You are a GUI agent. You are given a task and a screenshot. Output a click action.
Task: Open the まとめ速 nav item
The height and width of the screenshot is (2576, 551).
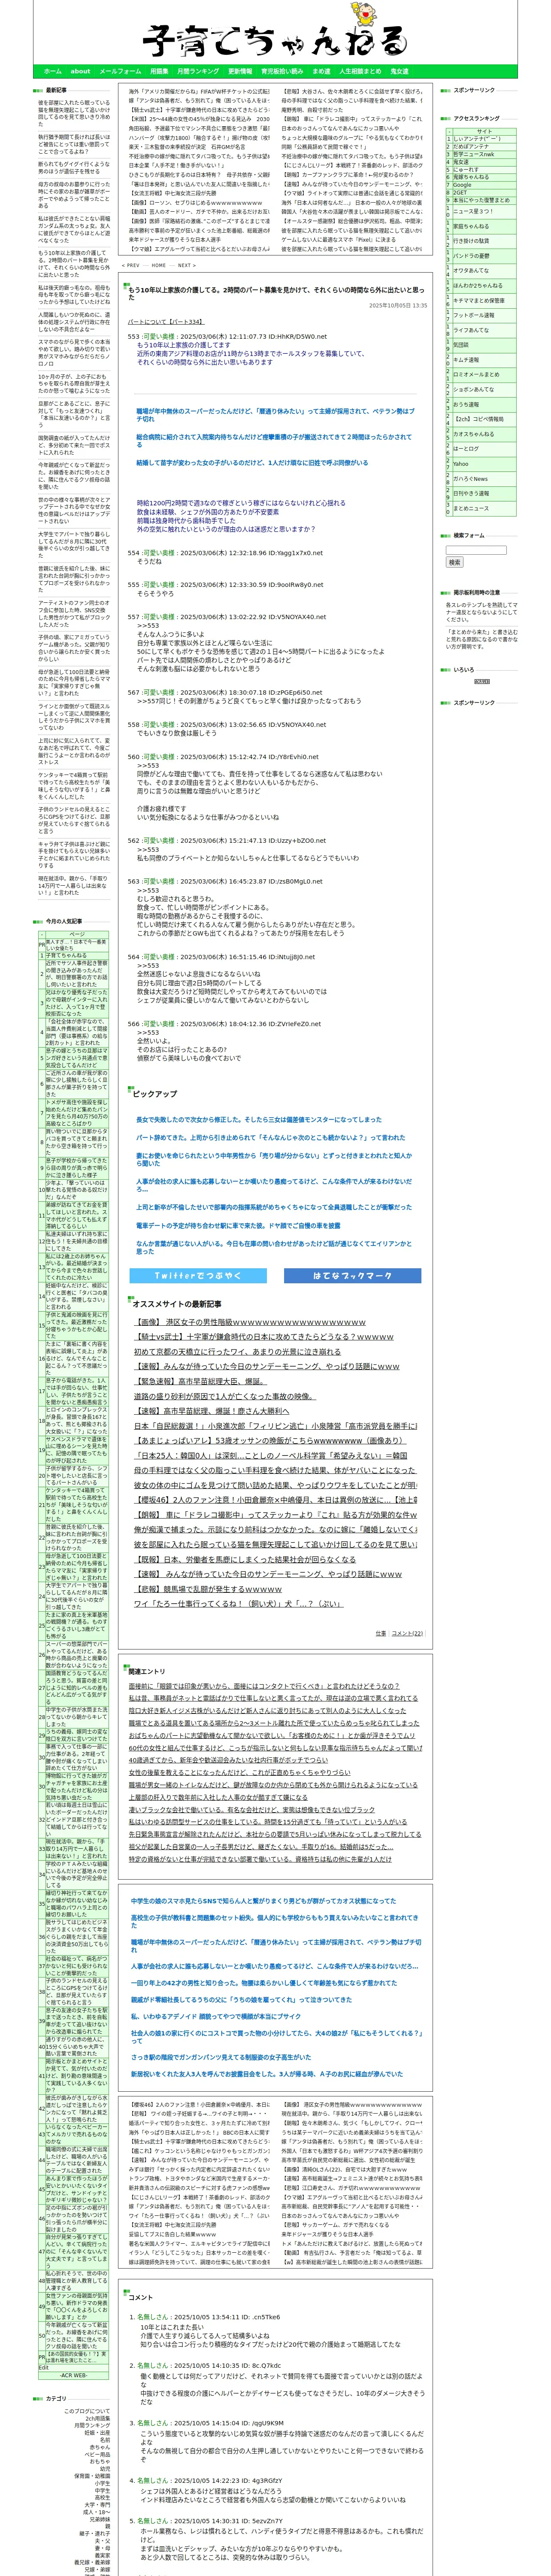click(x=321, y=71)
